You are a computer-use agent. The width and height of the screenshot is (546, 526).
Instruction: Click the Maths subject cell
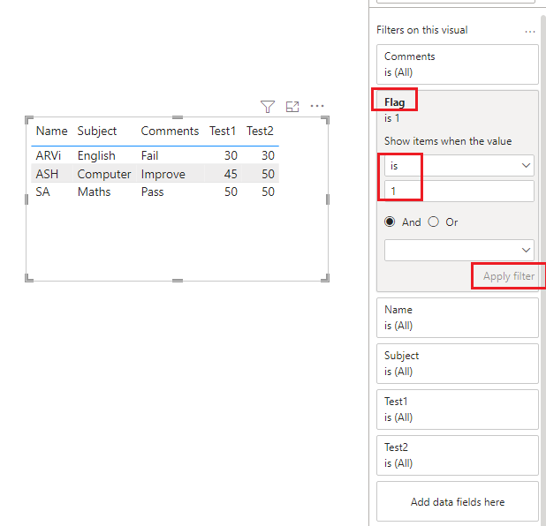(94, 192)
